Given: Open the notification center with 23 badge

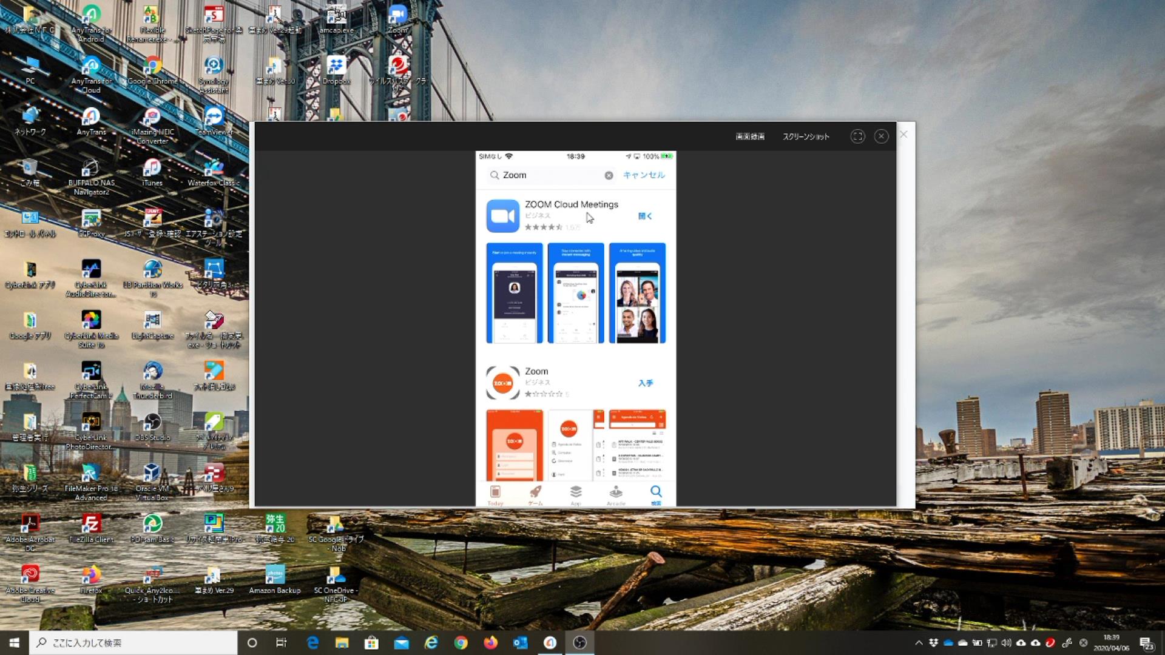Looking at the screenshot, I should (1147, 643).
